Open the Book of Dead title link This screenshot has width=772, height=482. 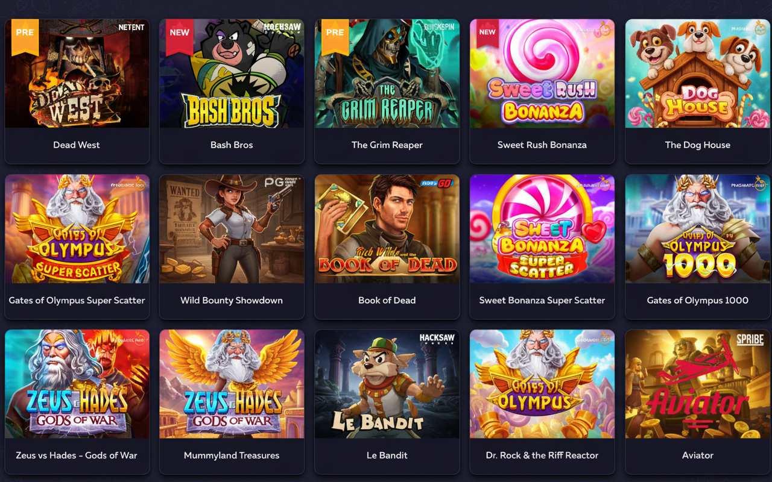click(x=387, y=300)
